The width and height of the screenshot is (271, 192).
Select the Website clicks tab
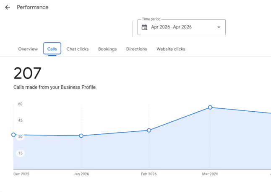[x=171, y=49]
